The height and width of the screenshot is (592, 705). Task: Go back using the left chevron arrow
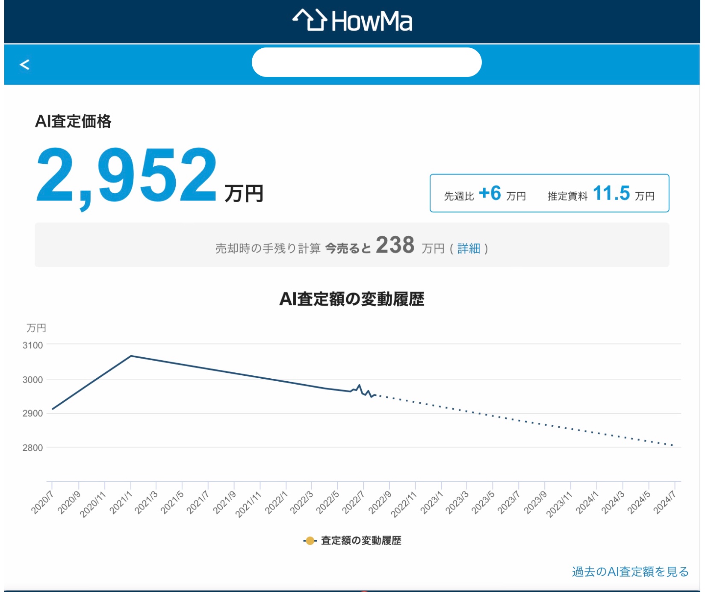pos(24,65)
